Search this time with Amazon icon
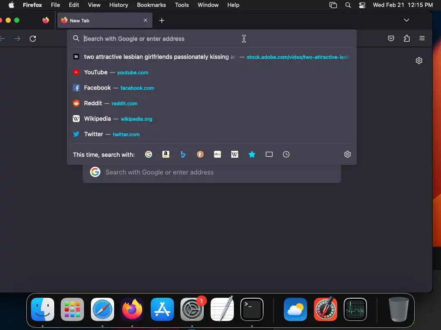This screenshot has width=441, height=330. coord(166,154)
